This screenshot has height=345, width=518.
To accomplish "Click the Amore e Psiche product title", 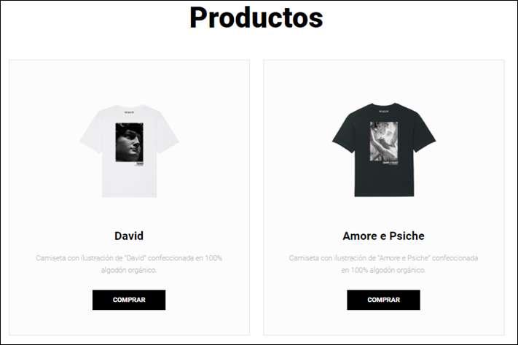I will pyautogui.click(x=383, y=236).
